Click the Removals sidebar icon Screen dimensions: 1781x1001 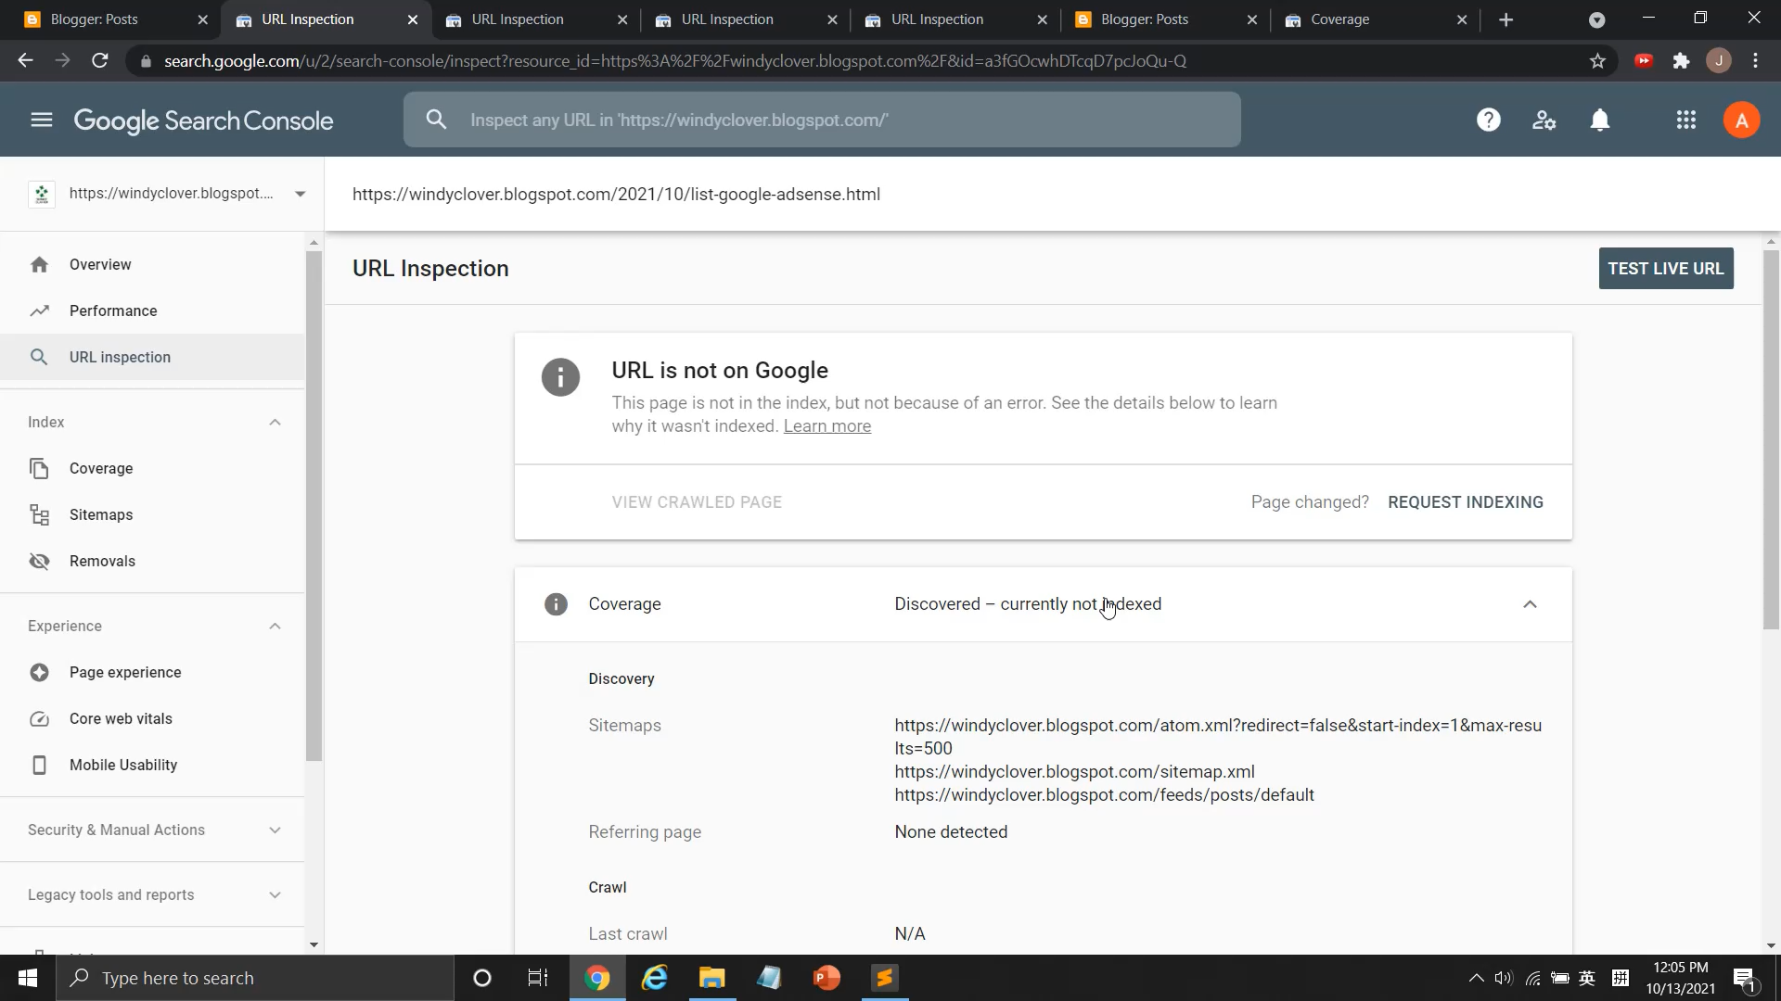(x=39, y=561)
